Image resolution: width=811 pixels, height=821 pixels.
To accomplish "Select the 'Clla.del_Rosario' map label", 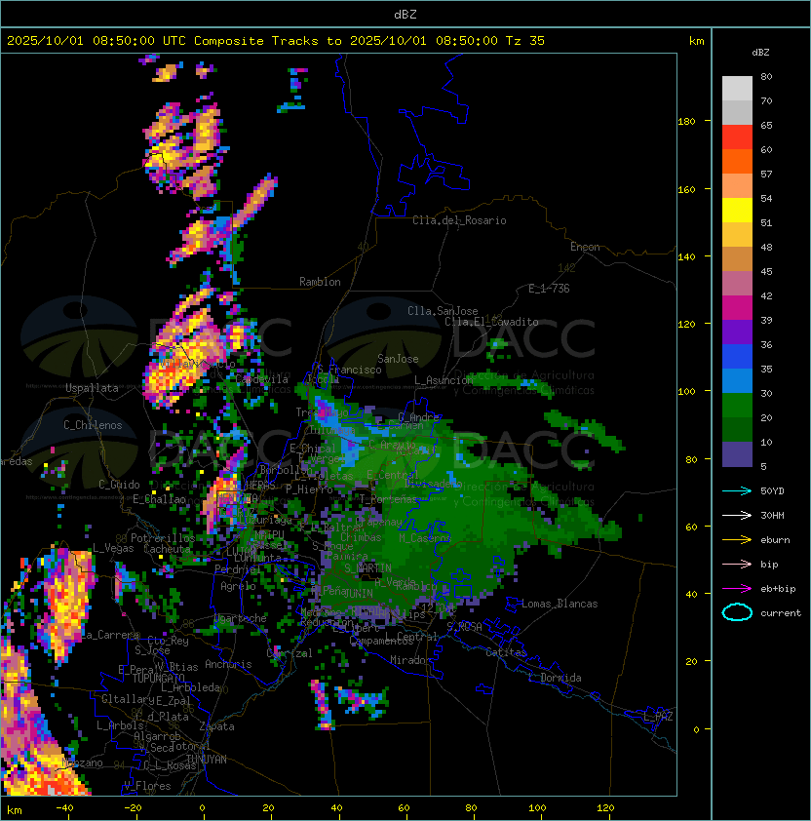I will coord(459,220).
